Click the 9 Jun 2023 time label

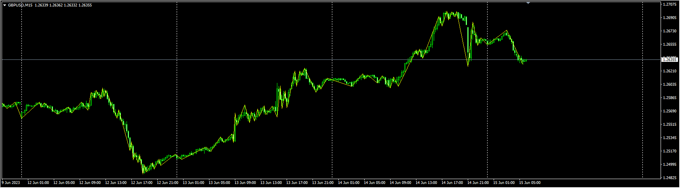11,183
